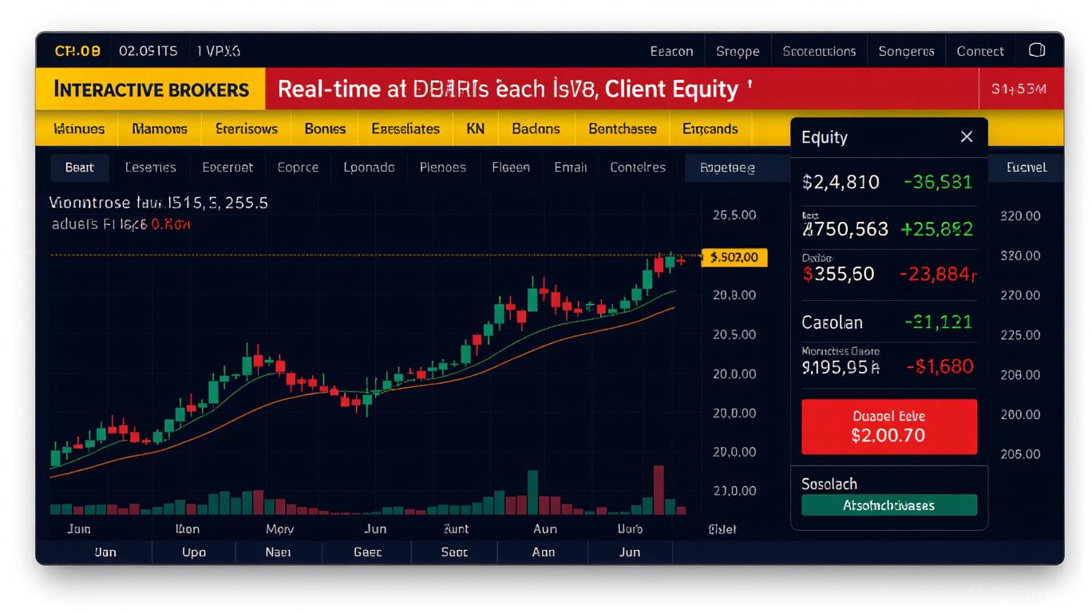The width and height of the screenshot is (1092, 613).
Task: Switch to the Lponade tab
Action: click(x=369, y=168)
